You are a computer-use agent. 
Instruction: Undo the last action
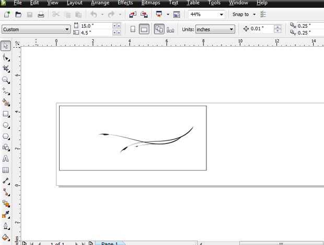[x=94, y=14]
